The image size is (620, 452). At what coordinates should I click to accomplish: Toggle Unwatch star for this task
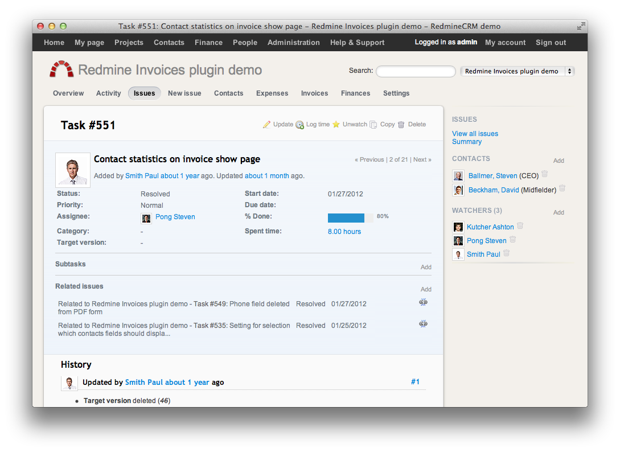tap(336, 125)
